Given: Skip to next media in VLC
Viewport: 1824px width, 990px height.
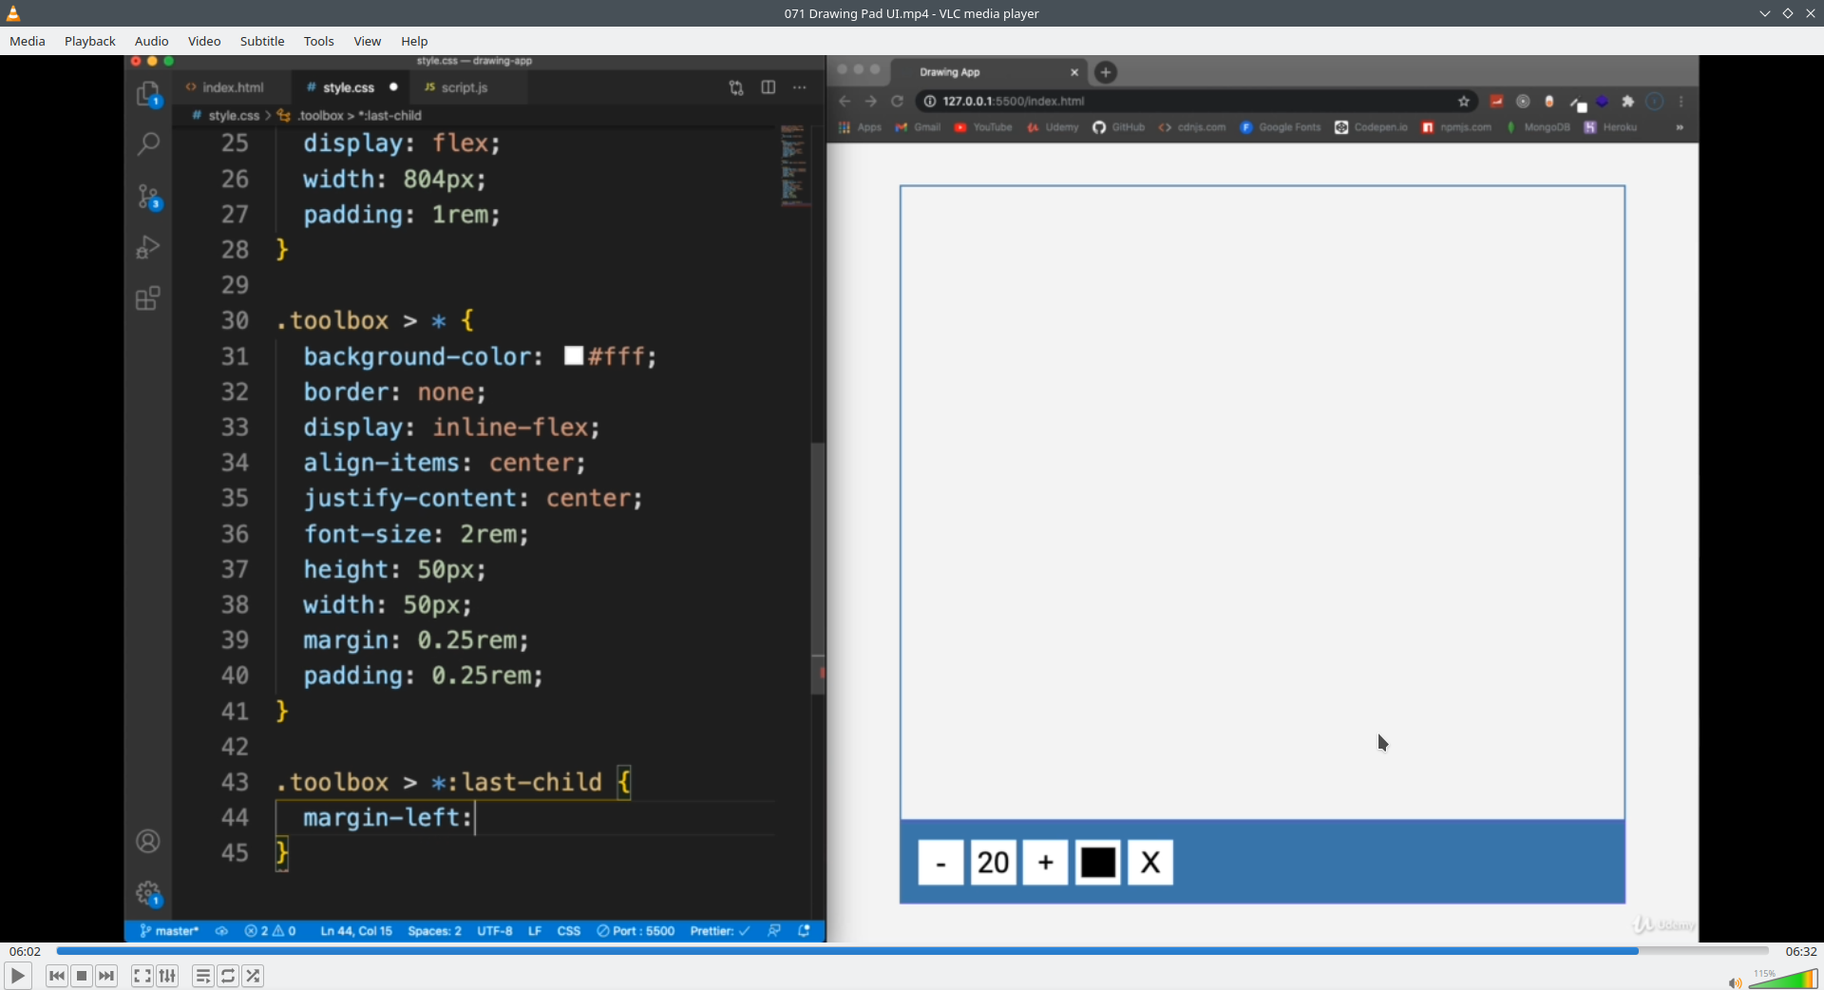Looking at the screenshot, I should tap(106, 976).
